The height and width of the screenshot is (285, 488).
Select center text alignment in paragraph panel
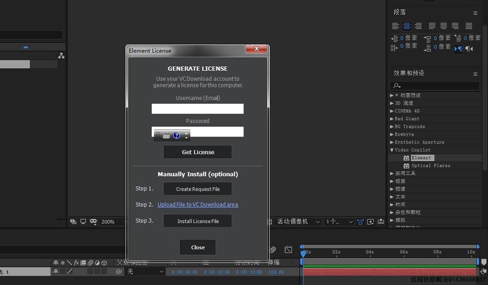407,26
